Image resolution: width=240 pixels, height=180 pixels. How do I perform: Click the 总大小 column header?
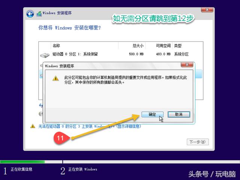tap(138, 46)
